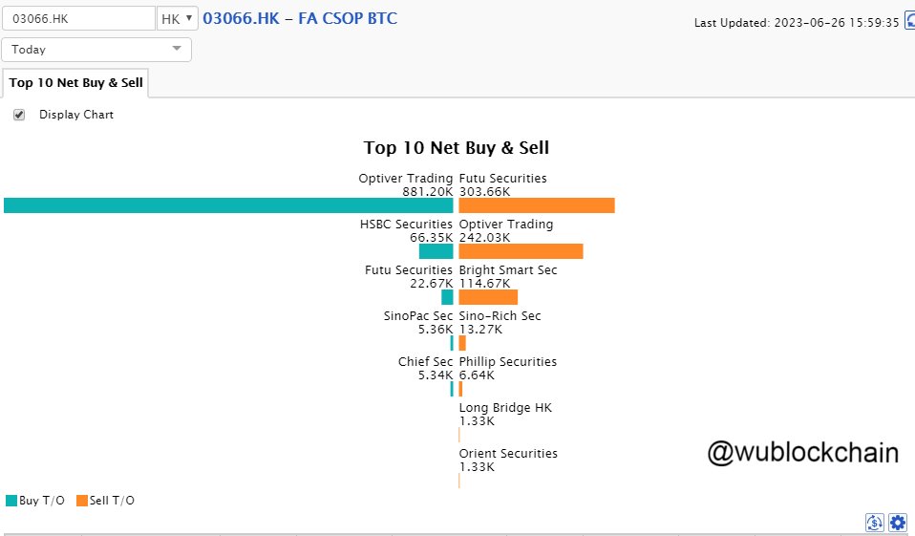The width and height of the screenshot is (915, 536).
Task: Click the Futu Securities 303.66K sell bar
Action: (537, 205)
